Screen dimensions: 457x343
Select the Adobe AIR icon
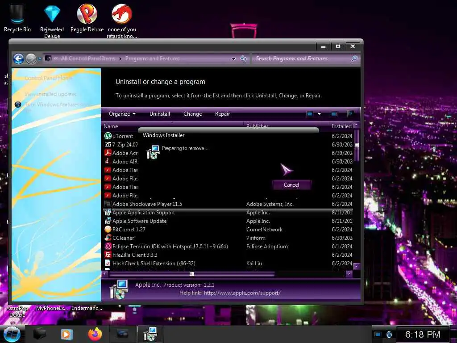coord(108,161)
